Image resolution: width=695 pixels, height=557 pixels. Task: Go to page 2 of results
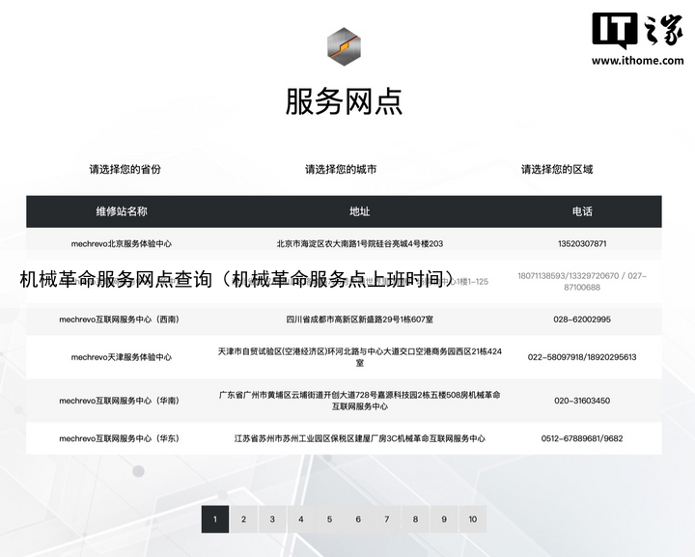(x=243, y=519)
